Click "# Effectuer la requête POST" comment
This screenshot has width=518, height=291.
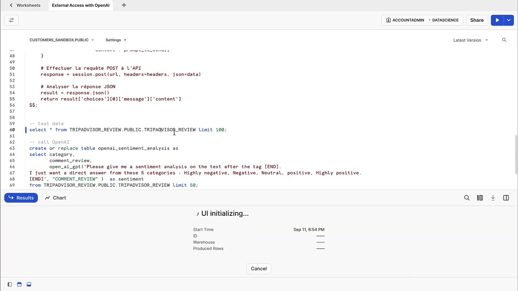[91, 68]
